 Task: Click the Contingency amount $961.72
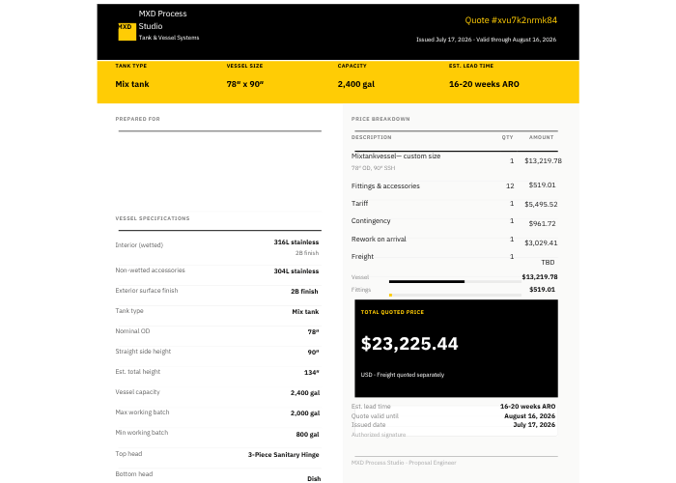click(543, 223)
